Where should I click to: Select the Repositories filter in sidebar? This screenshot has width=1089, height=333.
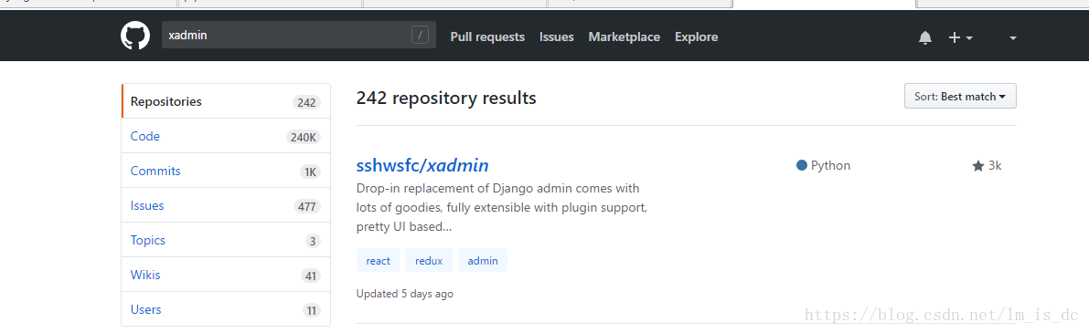click(x=226, y=102)
